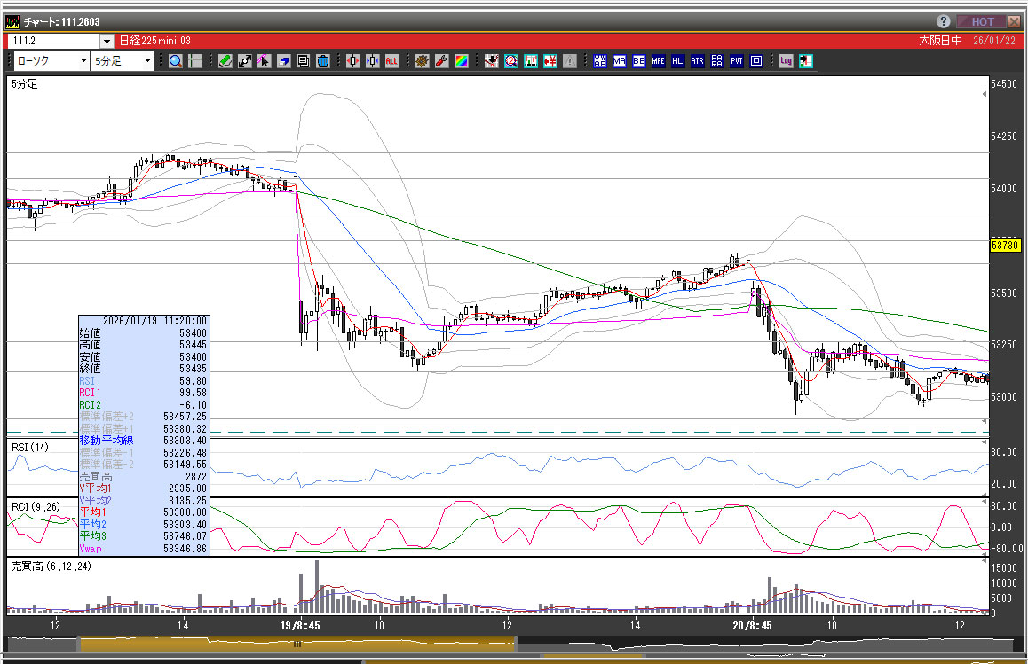Click the question mark help button
1028x664 pixels.
coord(943,21)
